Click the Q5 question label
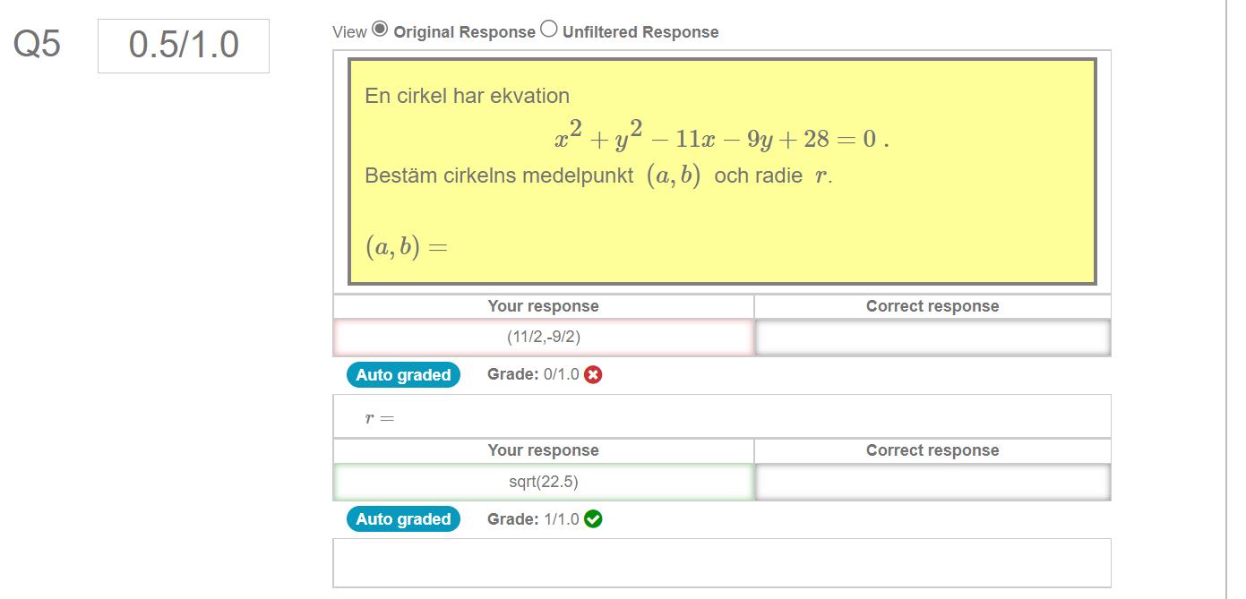This screenshot has height=599, width=1246. [x=38, y=44]
